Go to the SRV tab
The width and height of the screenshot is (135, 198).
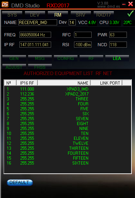(81, 15)
